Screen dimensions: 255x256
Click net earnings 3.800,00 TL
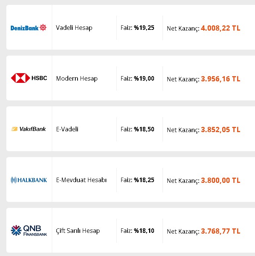220,180
